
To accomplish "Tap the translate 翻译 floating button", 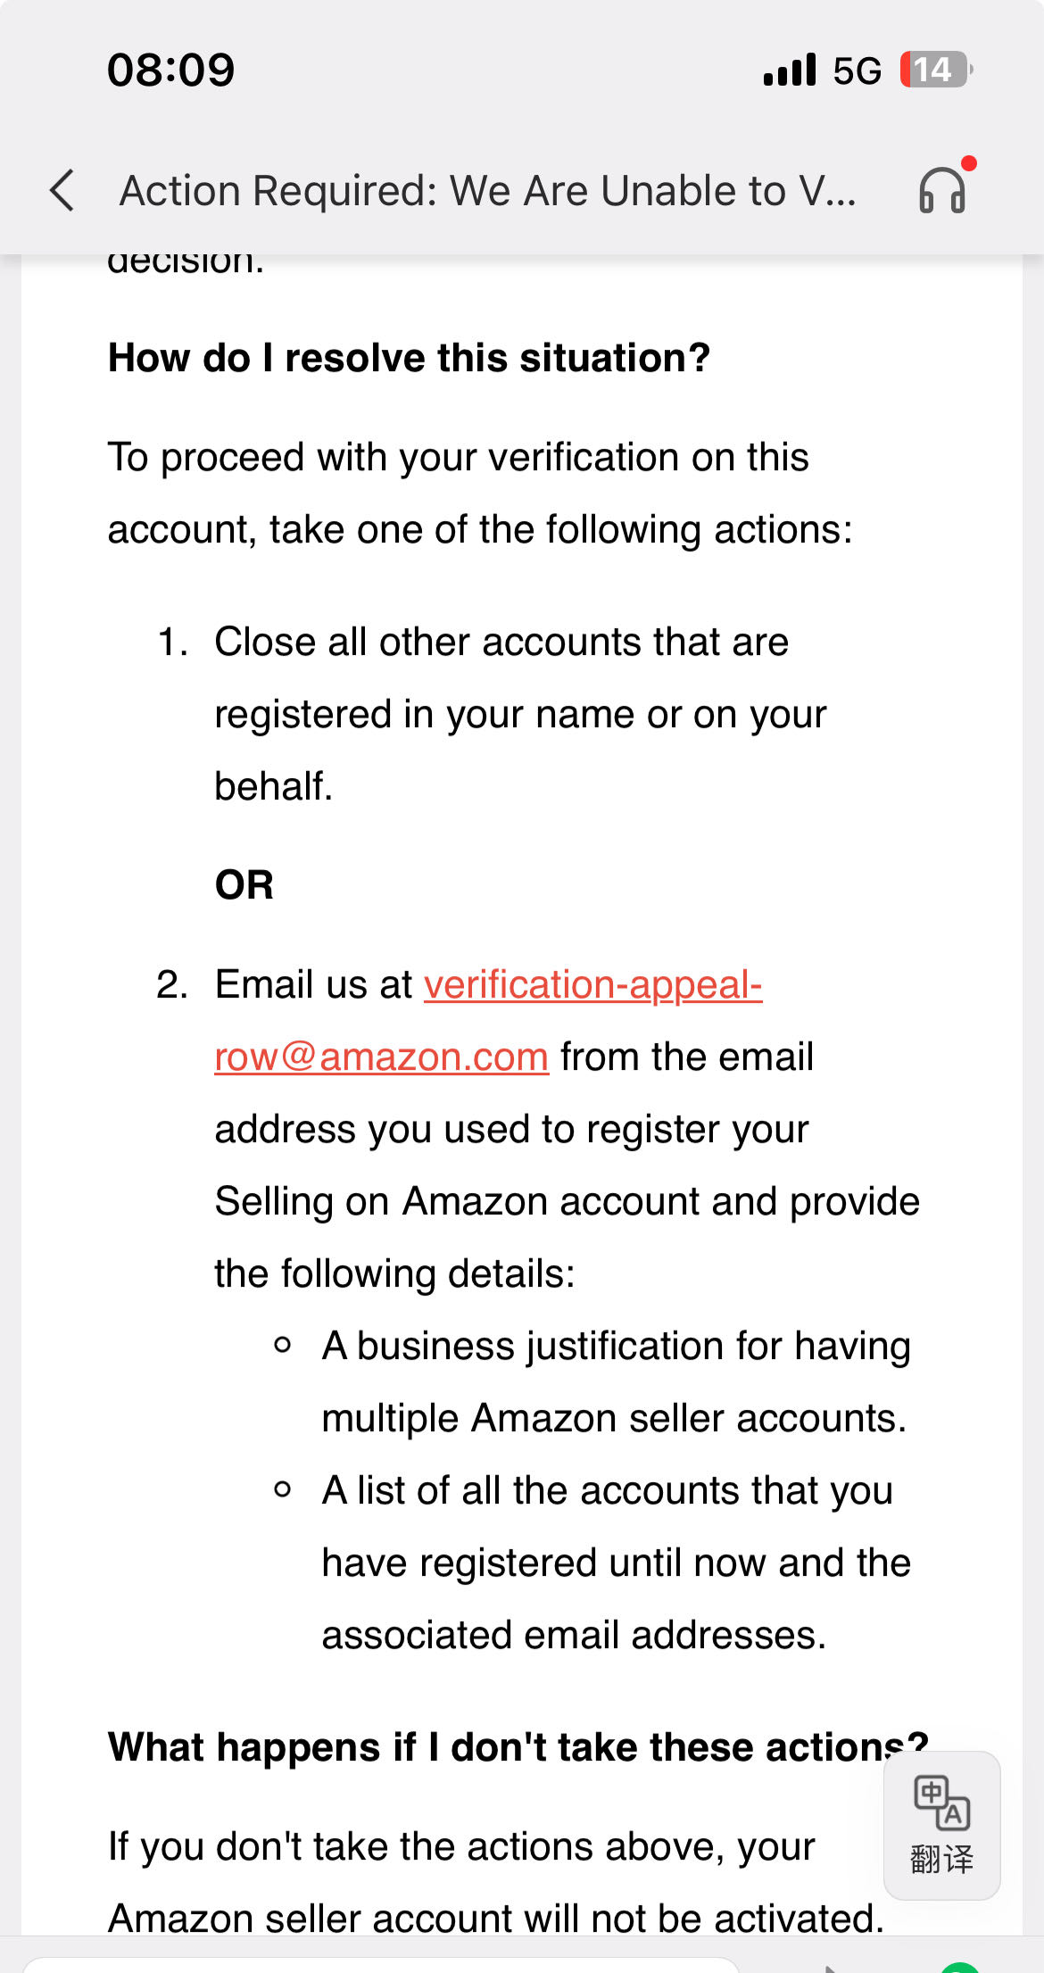I will coord(941,1825).
